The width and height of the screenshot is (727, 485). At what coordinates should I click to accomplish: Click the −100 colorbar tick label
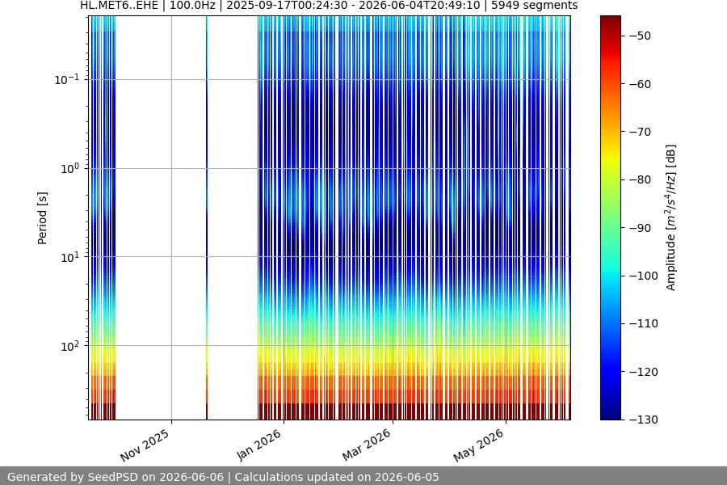[644, 276]
